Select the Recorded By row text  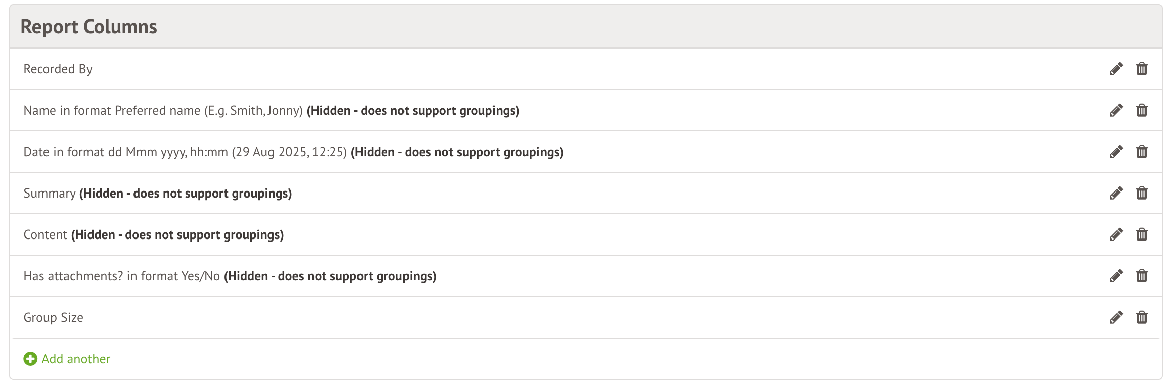58,69
